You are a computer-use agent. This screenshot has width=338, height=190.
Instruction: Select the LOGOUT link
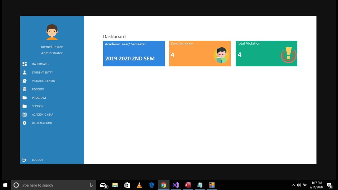[x=37, y=160]
